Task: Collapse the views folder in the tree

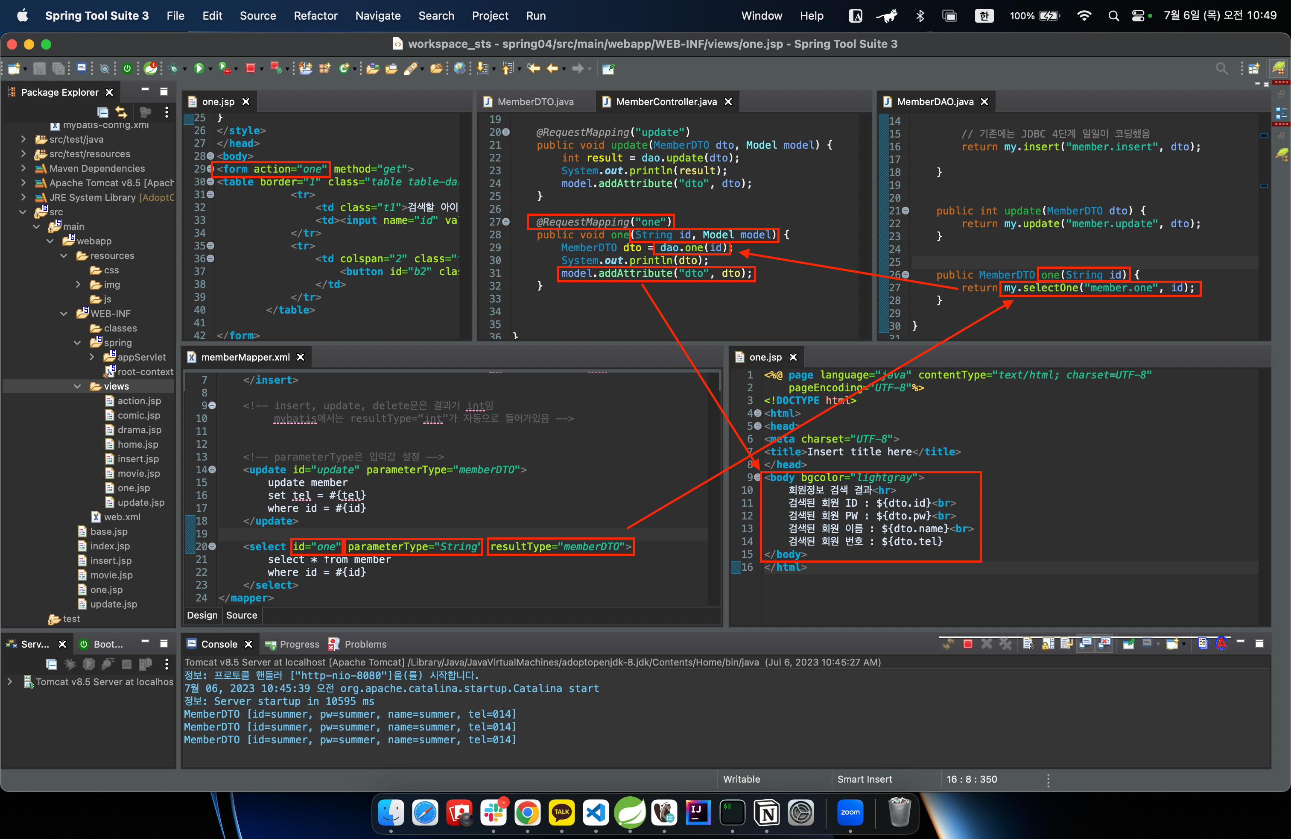Action: [x=77, y=386]
